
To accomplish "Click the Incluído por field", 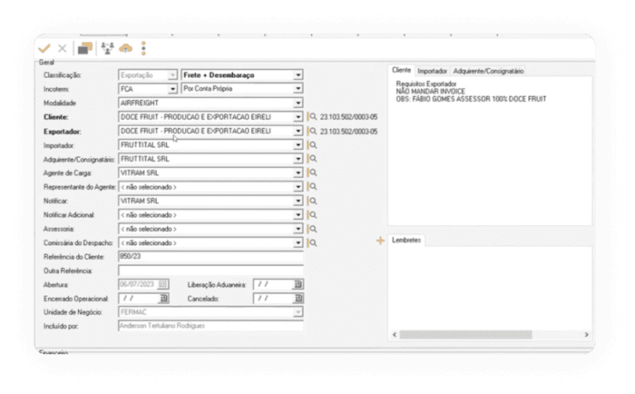I will point(211,326).
